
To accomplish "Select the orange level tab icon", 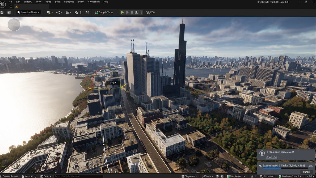I will click(17, 6).
